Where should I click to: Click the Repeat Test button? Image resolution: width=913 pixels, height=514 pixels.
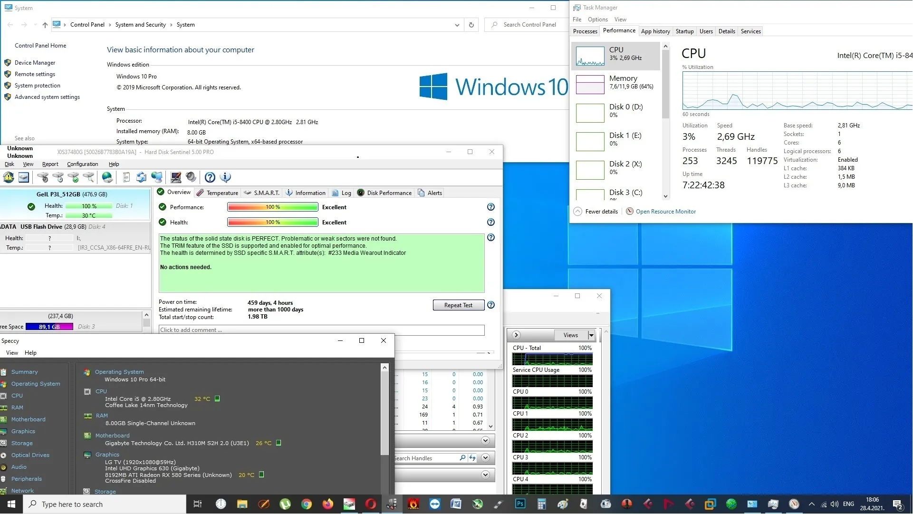point(458,305)
